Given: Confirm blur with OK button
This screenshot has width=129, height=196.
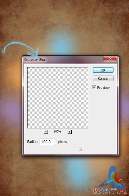Looking at the screenshot, I should click(103, 70).
